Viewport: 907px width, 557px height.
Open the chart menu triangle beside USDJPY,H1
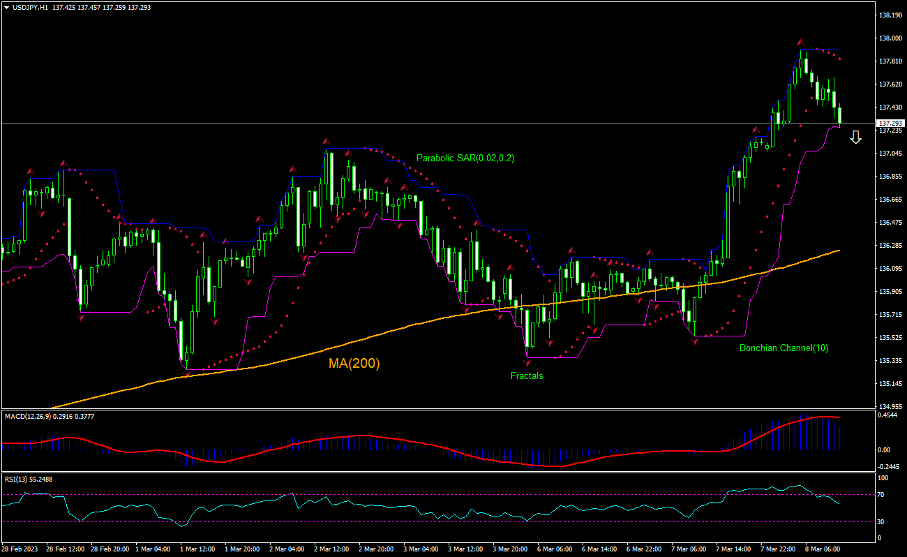(6, 7)
